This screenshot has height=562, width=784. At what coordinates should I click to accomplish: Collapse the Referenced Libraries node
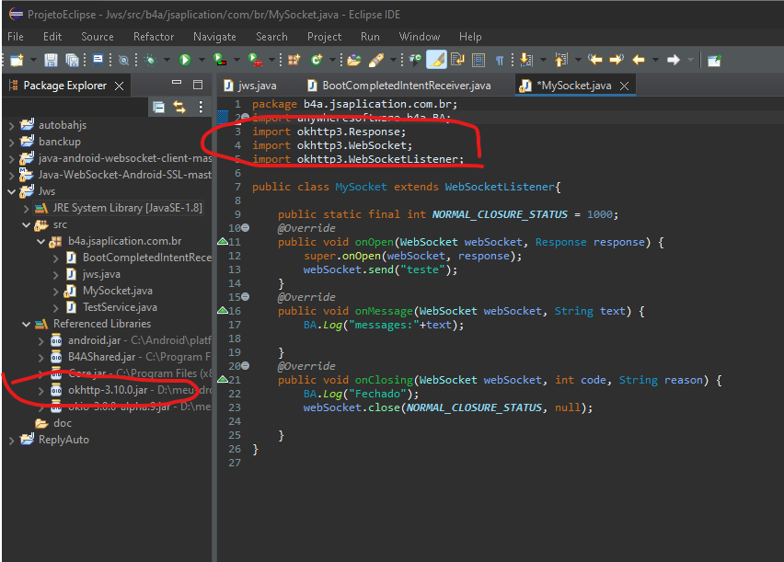[25, 324]
